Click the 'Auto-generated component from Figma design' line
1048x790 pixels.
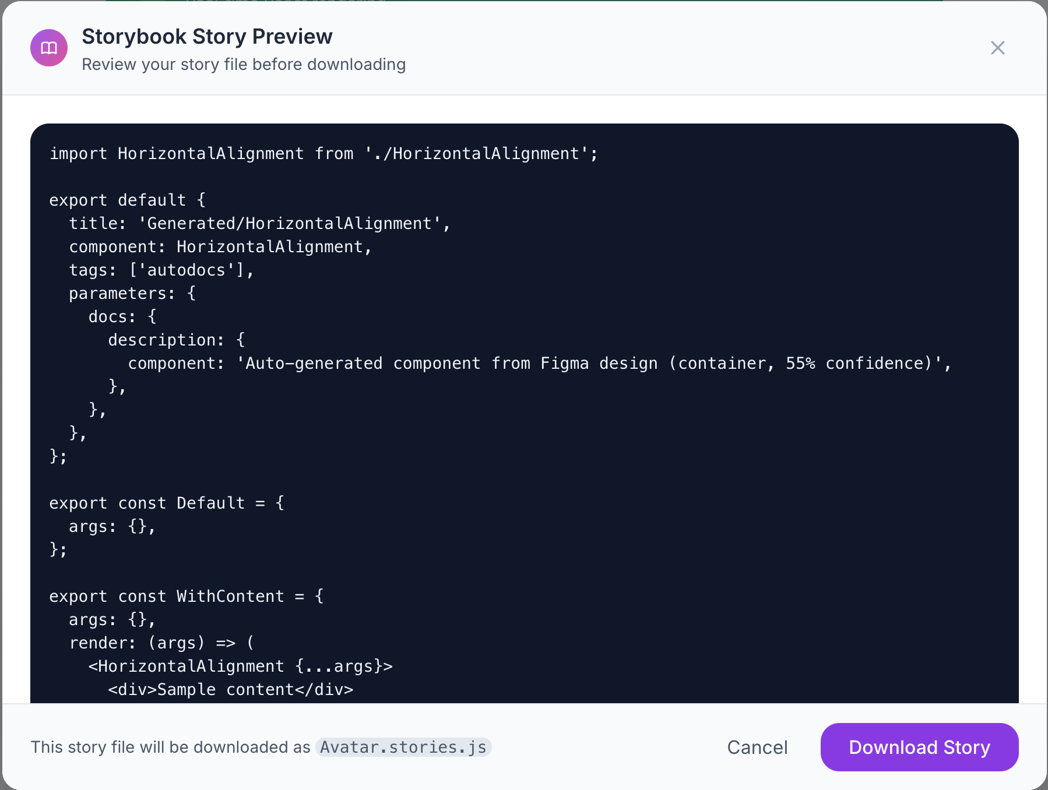pos(540,364)
